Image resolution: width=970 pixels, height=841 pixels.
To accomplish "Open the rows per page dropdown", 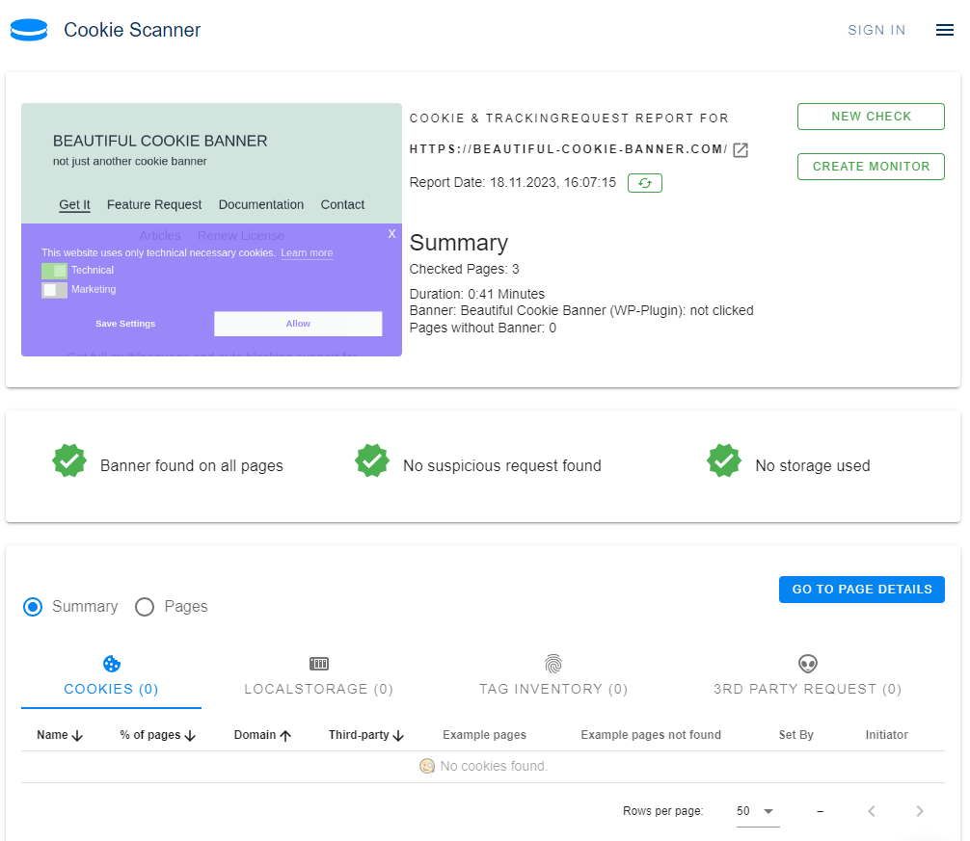I will 757,811.
